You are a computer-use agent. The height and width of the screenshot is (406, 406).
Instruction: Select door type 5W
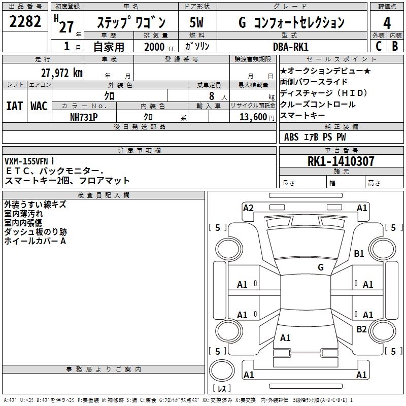(196, 22)
